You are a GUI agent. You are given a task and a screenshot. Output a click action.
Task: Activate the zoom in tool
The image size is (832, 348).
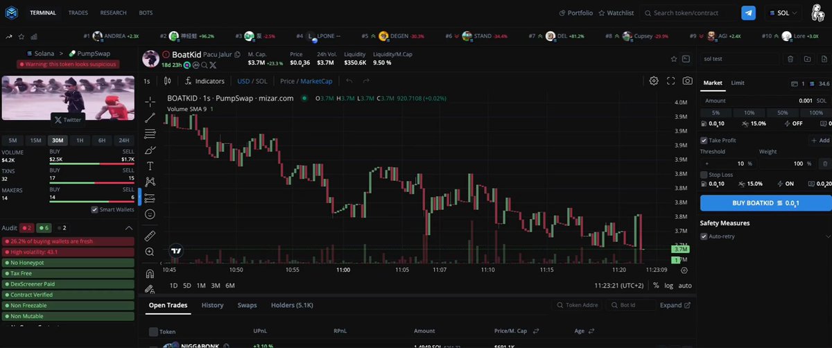150,252
